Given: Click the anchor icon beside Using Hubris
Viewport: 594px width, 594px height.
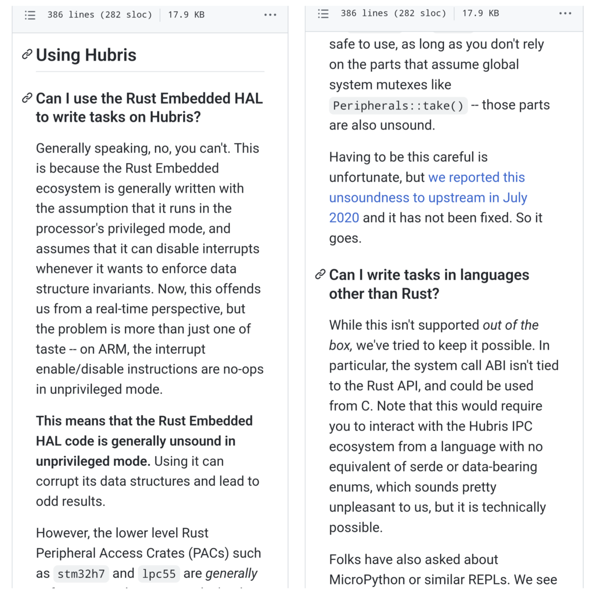Looking at the screenshot, I should coord(27,55).
